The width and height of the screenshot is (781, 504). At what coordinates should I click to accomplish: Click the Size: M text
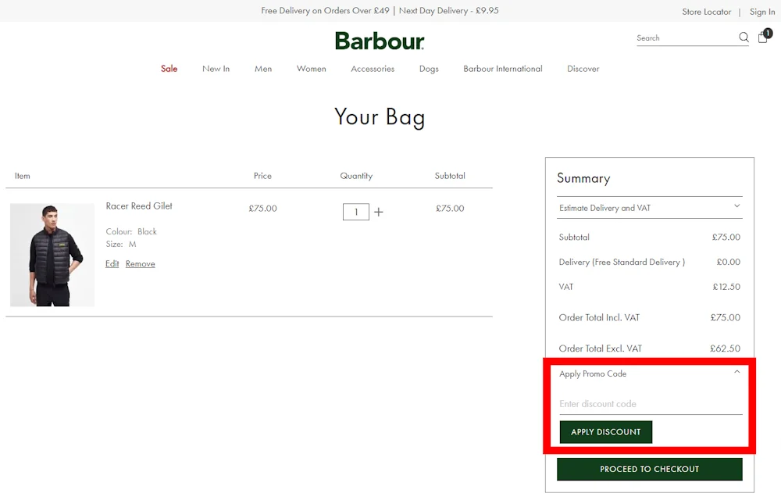click(120, 245)
